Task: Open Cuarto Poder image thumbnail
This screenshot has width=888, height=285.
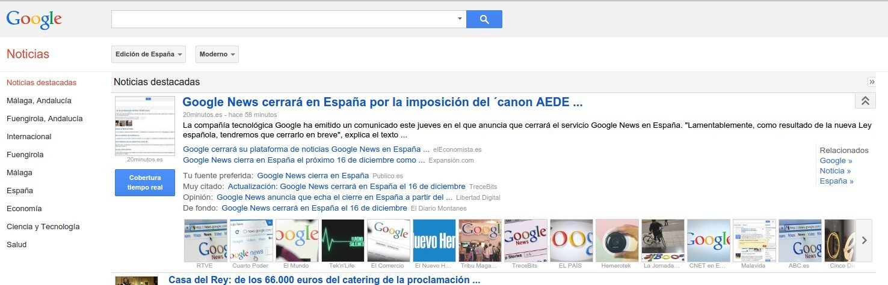Action: (251, 241)
